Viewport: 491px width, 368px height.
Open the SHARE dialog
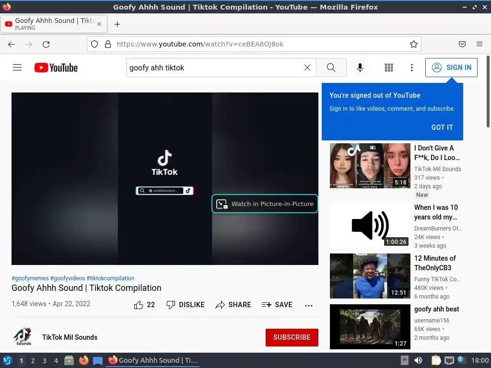[234, 305]
